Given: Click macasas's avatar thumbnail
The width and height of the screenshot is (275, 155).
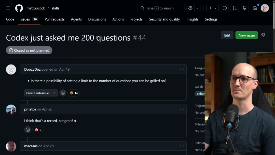Looking at the screenshot, I should tap(11, 146).
